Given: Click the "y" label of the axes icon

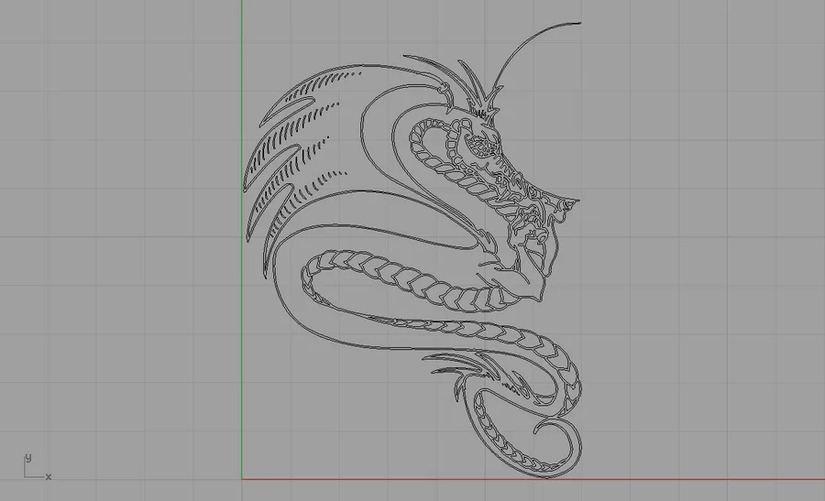Looking at the screenshot, I should pyautogui.click(x=28, y=457).
